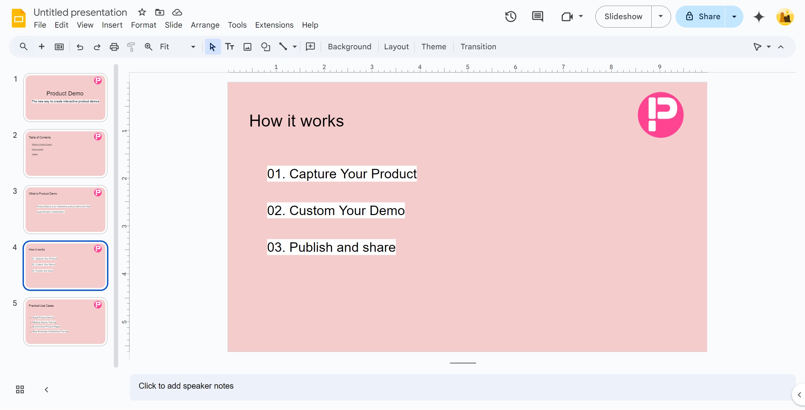Viewport: 805px width, 410px height.
Task: Add a comment from toolbar
Action: [x=310, y=47]
